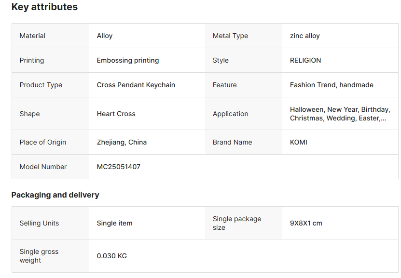
Task: Click the Product Type label
Action: pyautogui.click(x=41, y=85)
